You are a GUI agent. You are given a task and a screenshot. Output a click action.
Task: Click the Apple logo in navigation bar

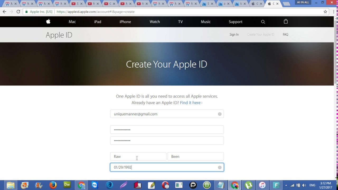point(48,22)
